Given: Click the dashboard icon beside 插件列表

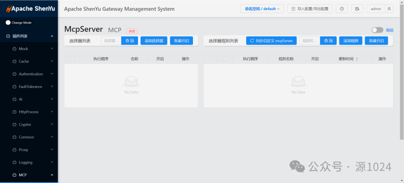Looking at the screenshot, I should point(8,36).
